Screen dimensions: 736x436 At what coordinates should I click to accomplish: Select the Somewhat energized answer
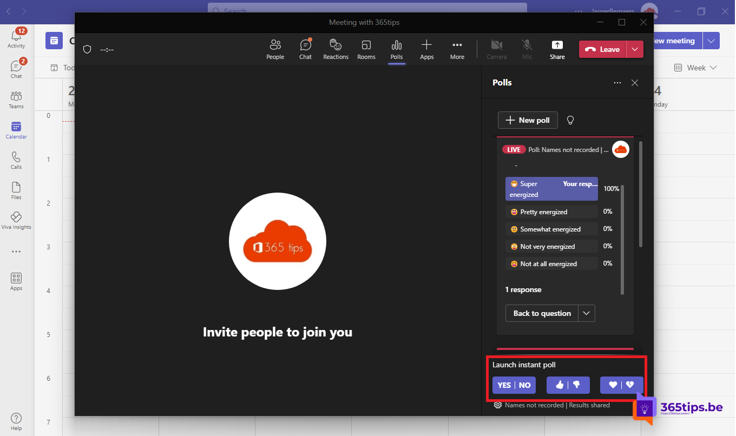pos(551,229)
